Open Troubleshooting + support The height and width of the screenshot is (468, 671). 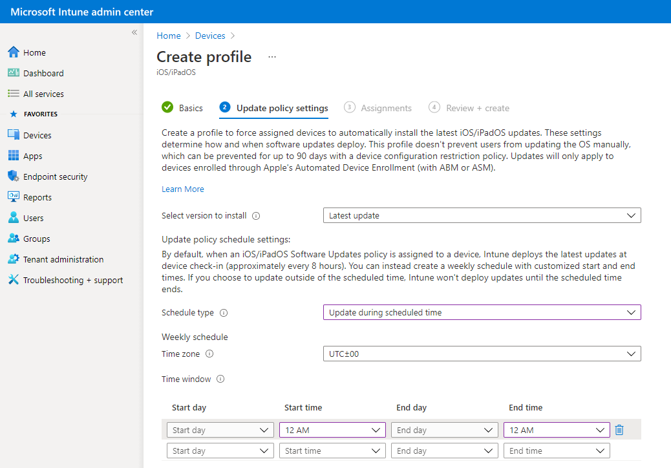pyautogui.click(x=67, y=279)
